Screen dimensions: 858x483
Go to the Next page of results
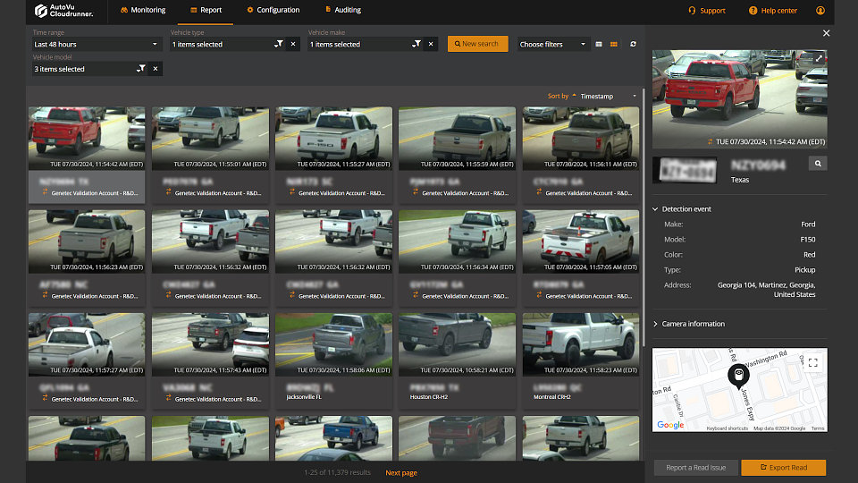click(x=401, y=472)
